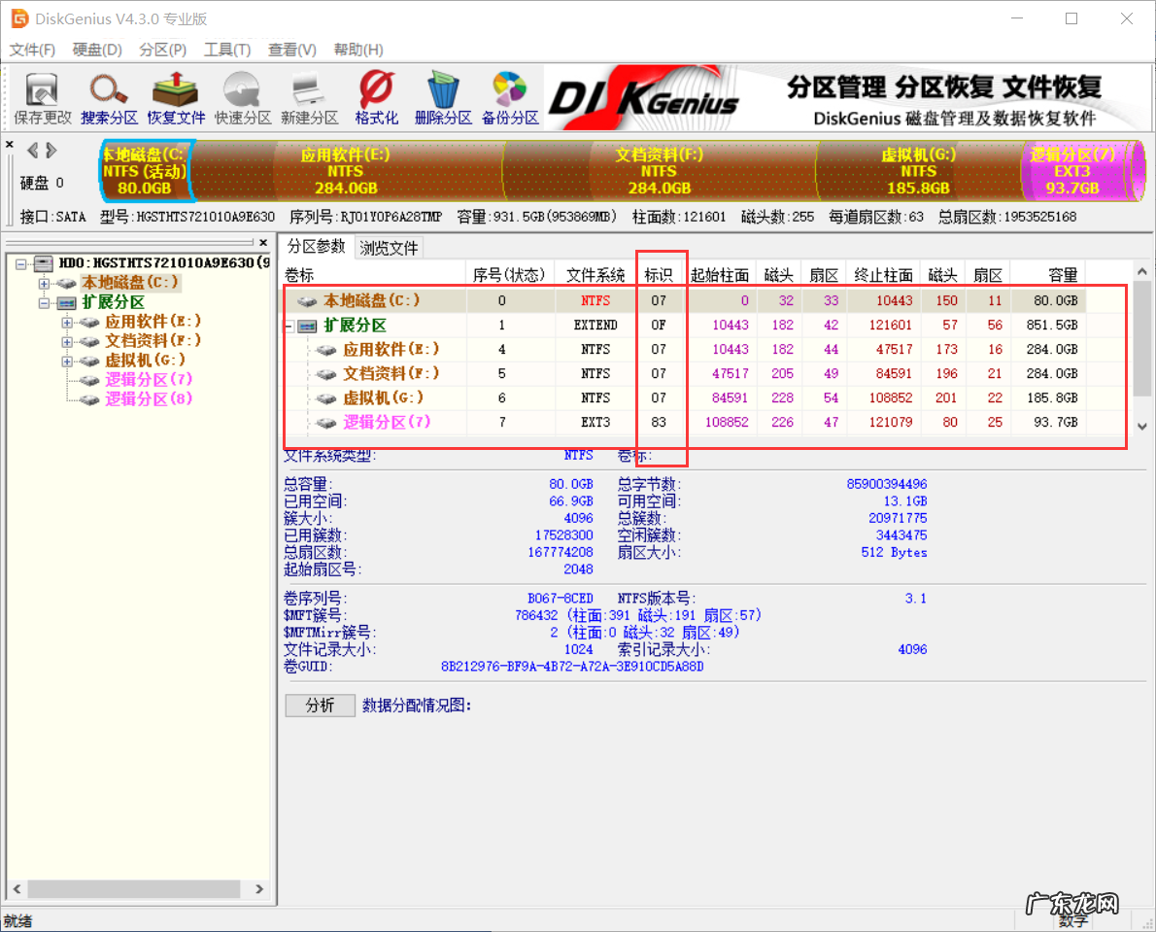The width and height of the screenshot is (1156, 932).
Task: Select the 文档资料(F:) partition bar segment
Action: point(659,171)
